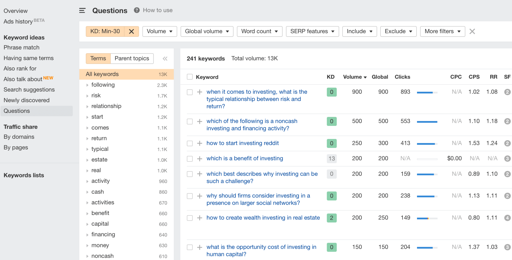
Task: Open SERP features badge 2 for 'when it comes to investing'
Action: click(x=507, y=92)
